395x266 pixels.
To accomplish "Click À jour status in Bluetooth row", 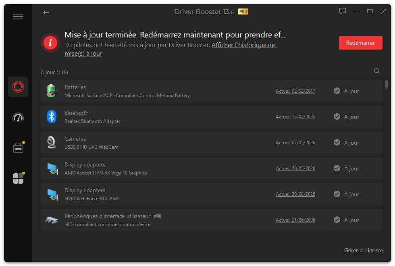I will [351, 117].
